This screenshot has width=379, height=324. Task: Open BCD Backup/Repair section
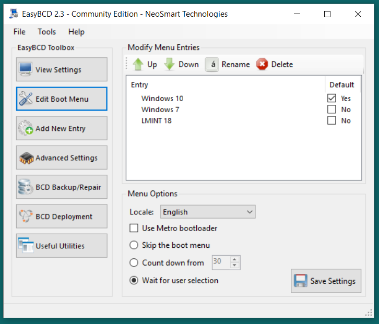tap(62, 187)
